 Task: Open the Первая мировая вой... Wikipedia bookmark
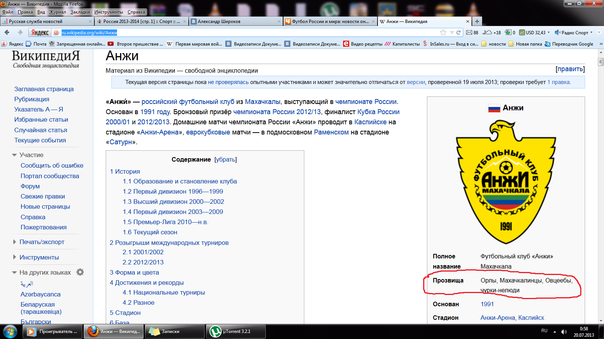[x=194, y=44]
